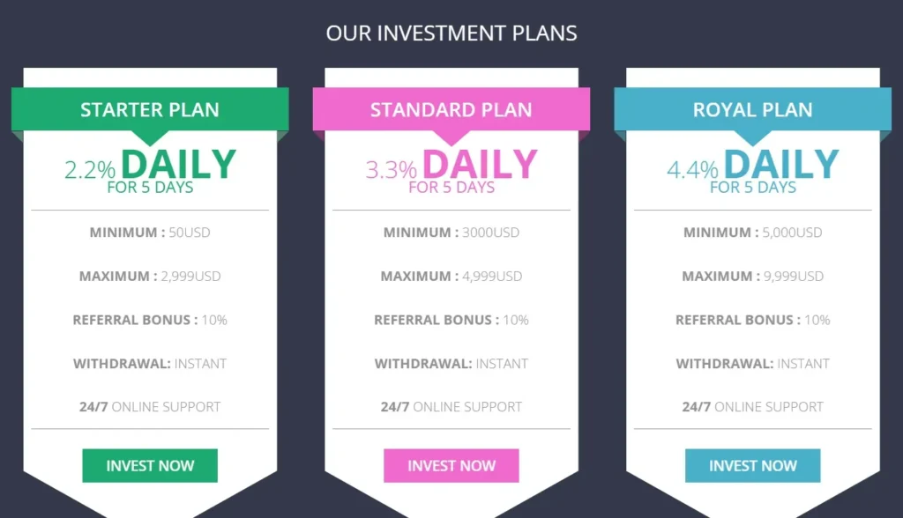Select the STARTER PLAN header banner
Viewport: 903px width, 518px height.
tap(149, 109)
